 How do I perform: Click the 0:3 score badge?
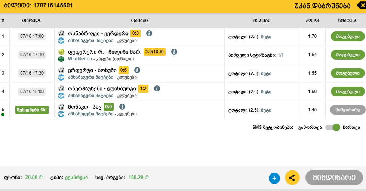(135, 33)
